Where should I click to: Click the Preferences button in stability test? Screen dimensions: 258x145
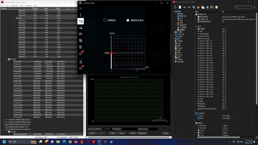pos(142,133)
